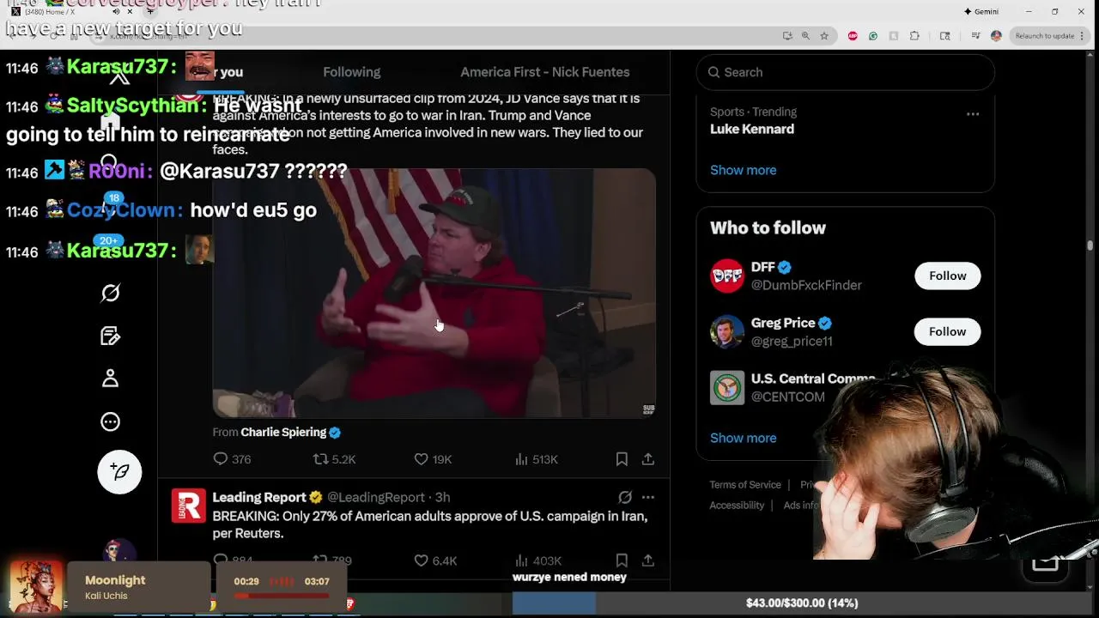This screenshot has height=618, width=1099.
Task: Open the Luke Kennard trending topic
Action: pos(752,129)
